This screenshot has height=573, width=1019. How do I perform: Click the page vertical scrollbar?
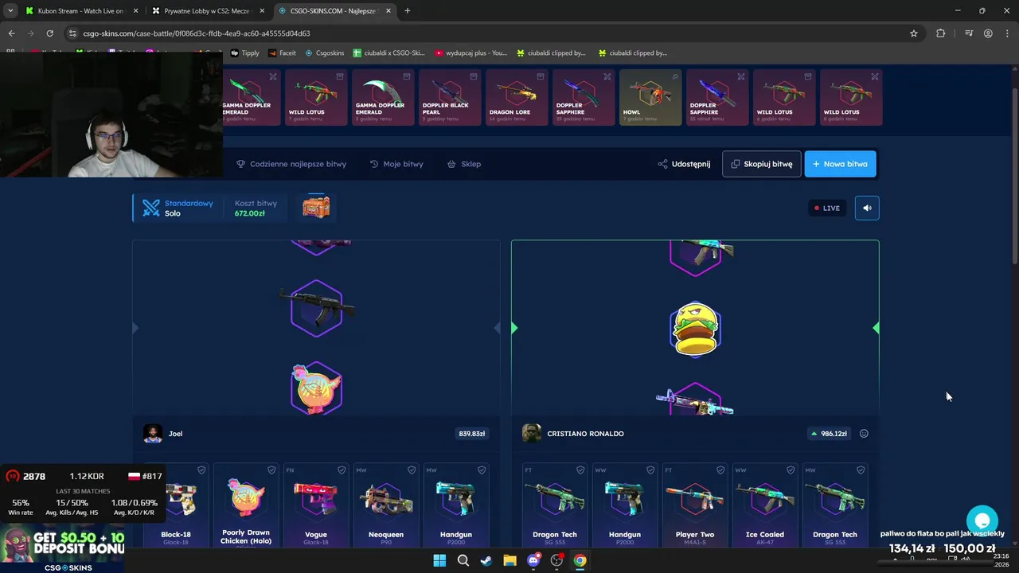pos(1014,167)
